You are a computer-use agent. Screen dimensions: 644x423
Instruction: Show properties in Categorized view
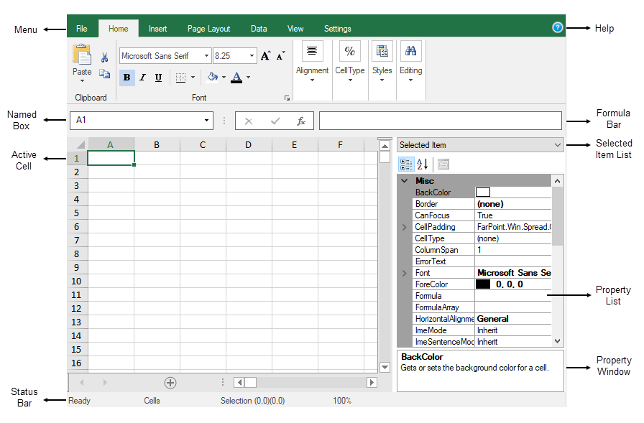click(406, 164)
